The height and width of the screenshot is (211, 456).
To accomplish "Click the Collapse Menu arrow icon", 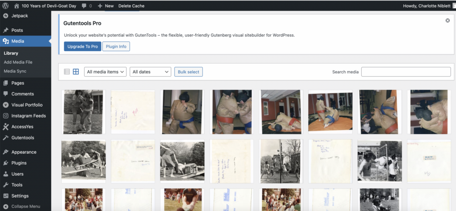I will pyautogui.click(x=5, y=207).
